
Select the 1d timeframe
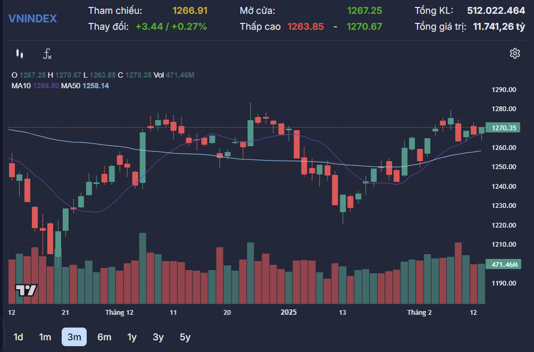tap(18, 337)
